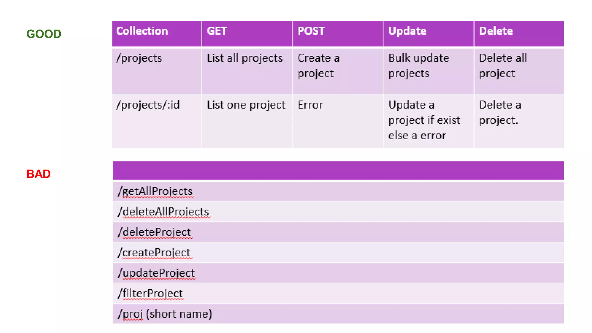Click the /projects/:id cell
The image size is (592, 333).
pyautogui.click(x=148, y=105)
